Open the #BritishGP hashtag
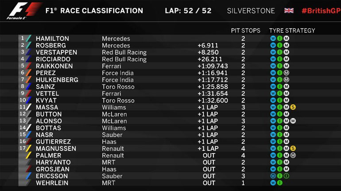This screenshot has width=341, height=191. point(319,11)
